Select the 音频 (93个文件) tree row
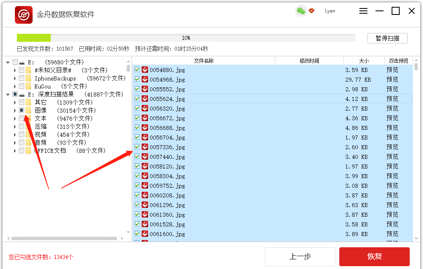 click(x=60, y=142)
